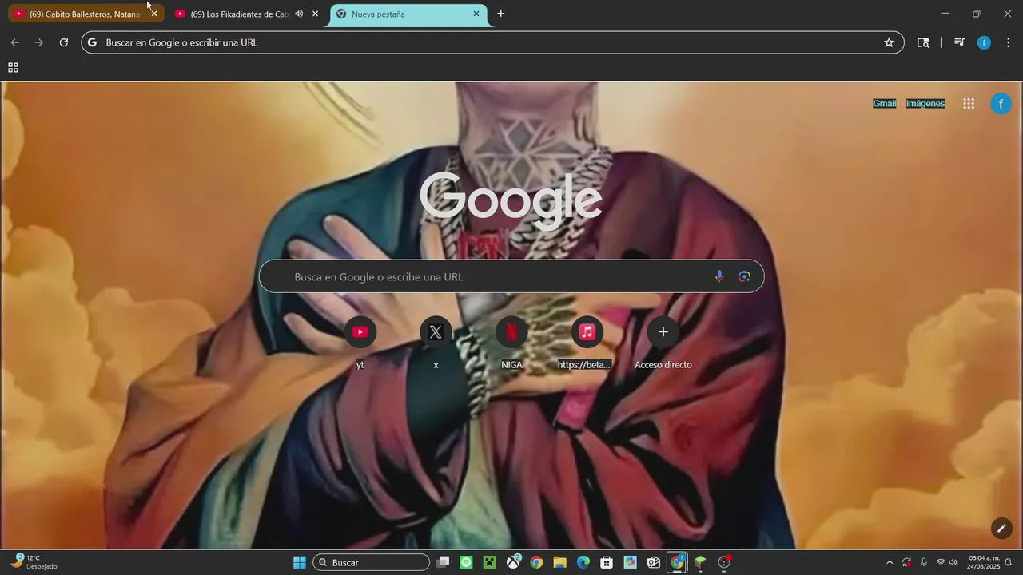Open Chrome profile avatar in toolbar

984,42
